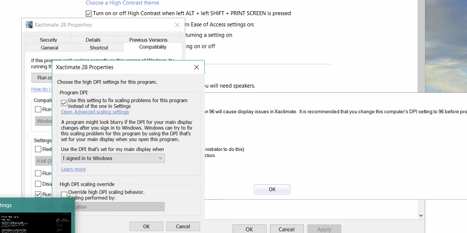Click the greyed-out Apply button

click(324, 229)
